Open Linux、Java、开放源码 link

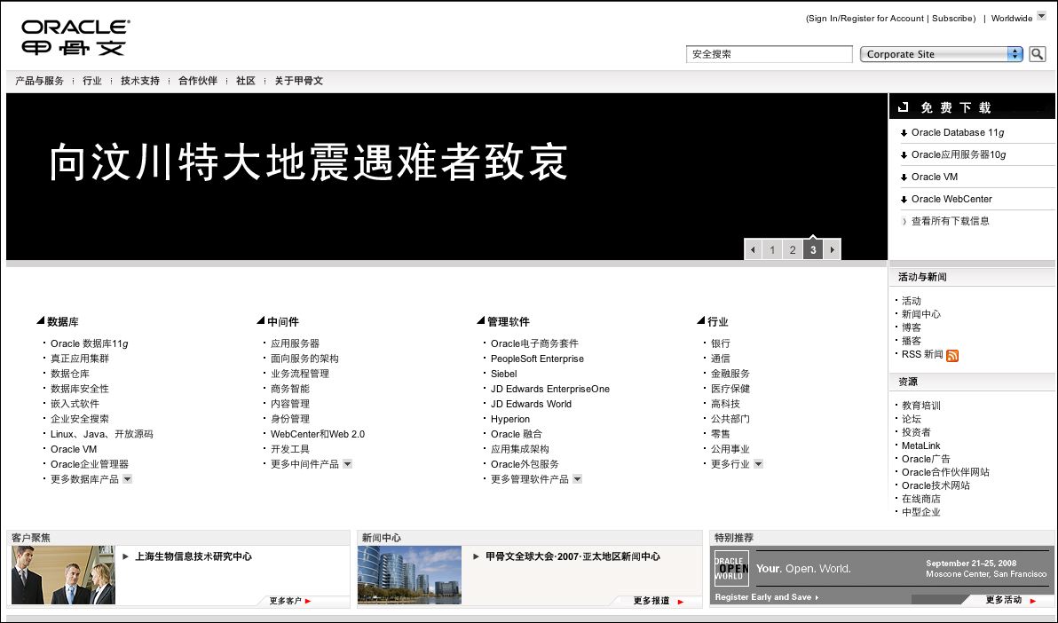coord(102,434)
